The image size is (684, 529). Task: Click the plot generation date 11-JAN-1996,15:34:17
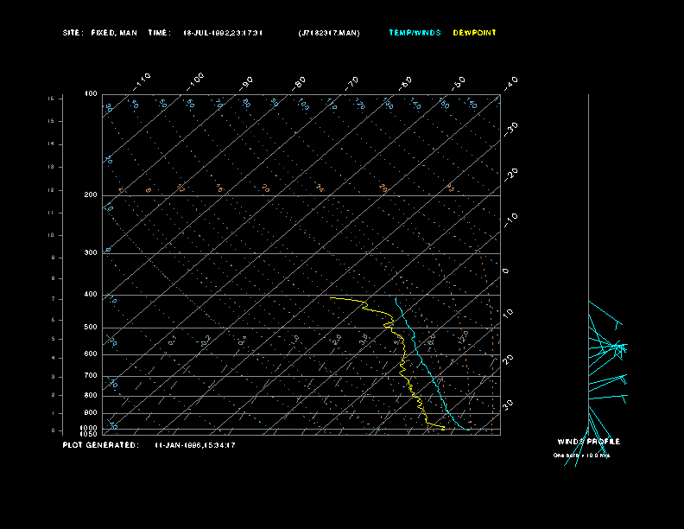pyautogui.click(x=195, y=446)
